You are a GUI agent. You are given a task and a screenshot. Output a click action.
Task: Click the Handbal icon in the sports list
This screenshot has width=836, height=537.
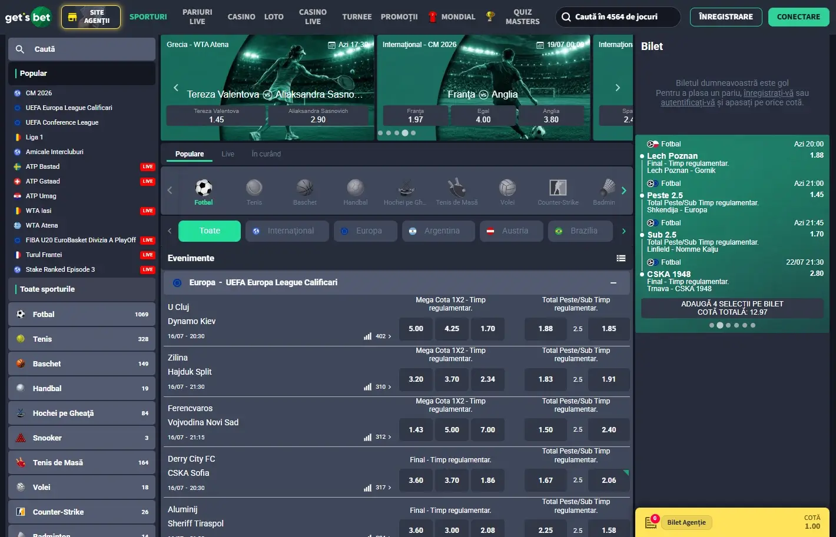click(21, 388)
